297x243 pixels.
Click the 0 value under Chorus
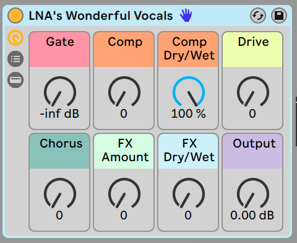[59, 215]
